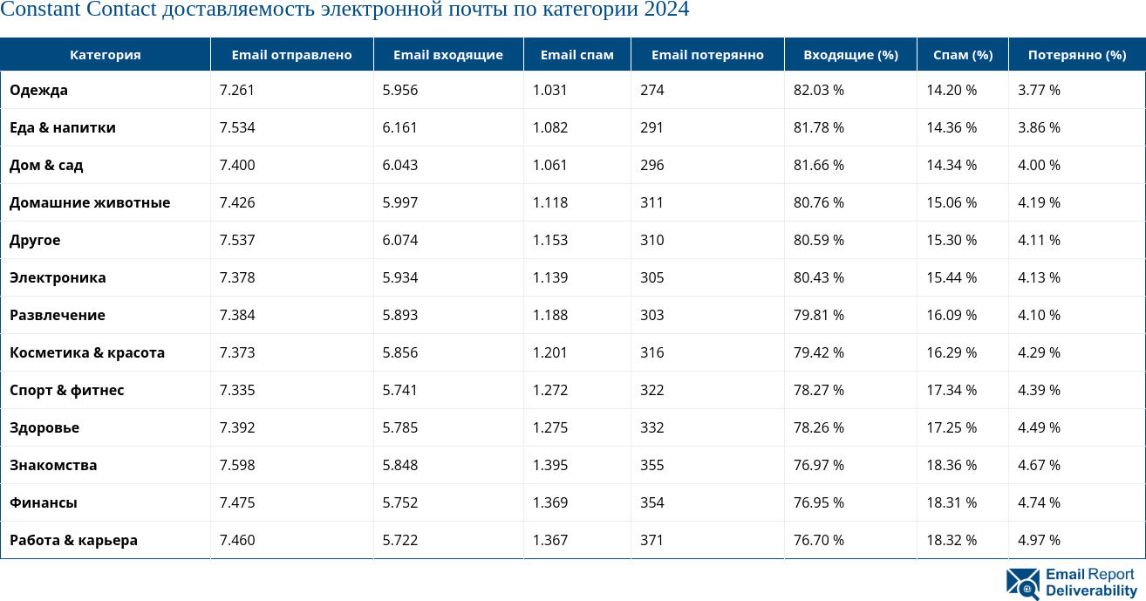Click the 82.03 % inbox value for Одежда
Screen dimensions: 1146x601
(818, 90)
